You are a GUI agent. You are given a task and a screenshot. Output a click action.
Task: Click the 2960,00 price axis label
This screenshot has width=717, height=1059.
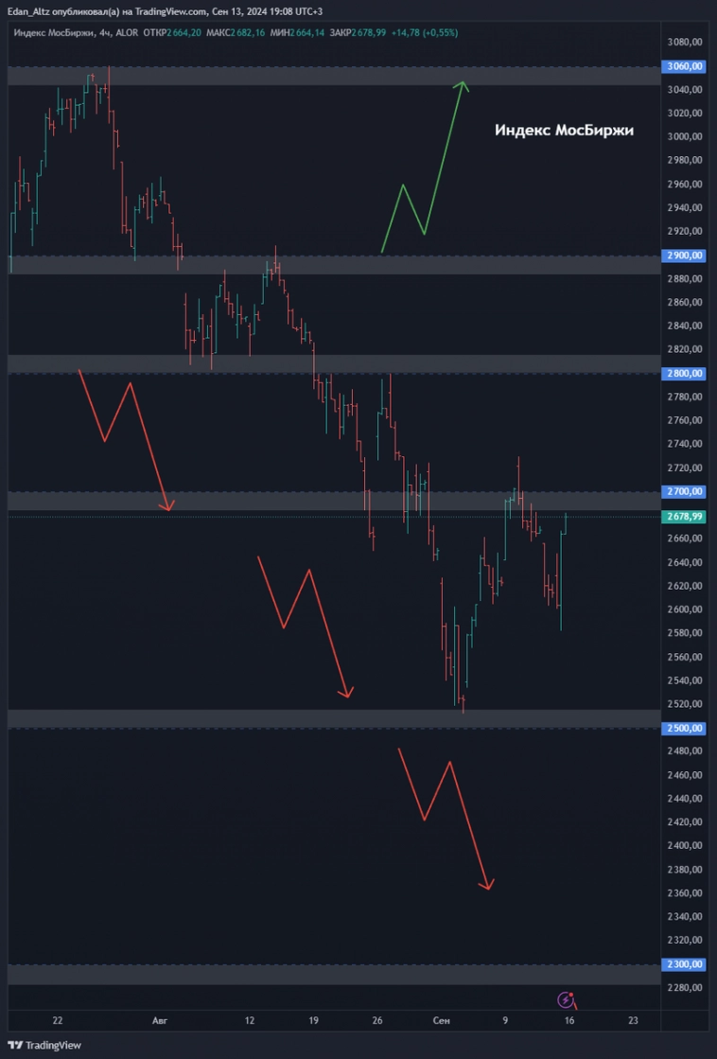[x=686, y=184]
